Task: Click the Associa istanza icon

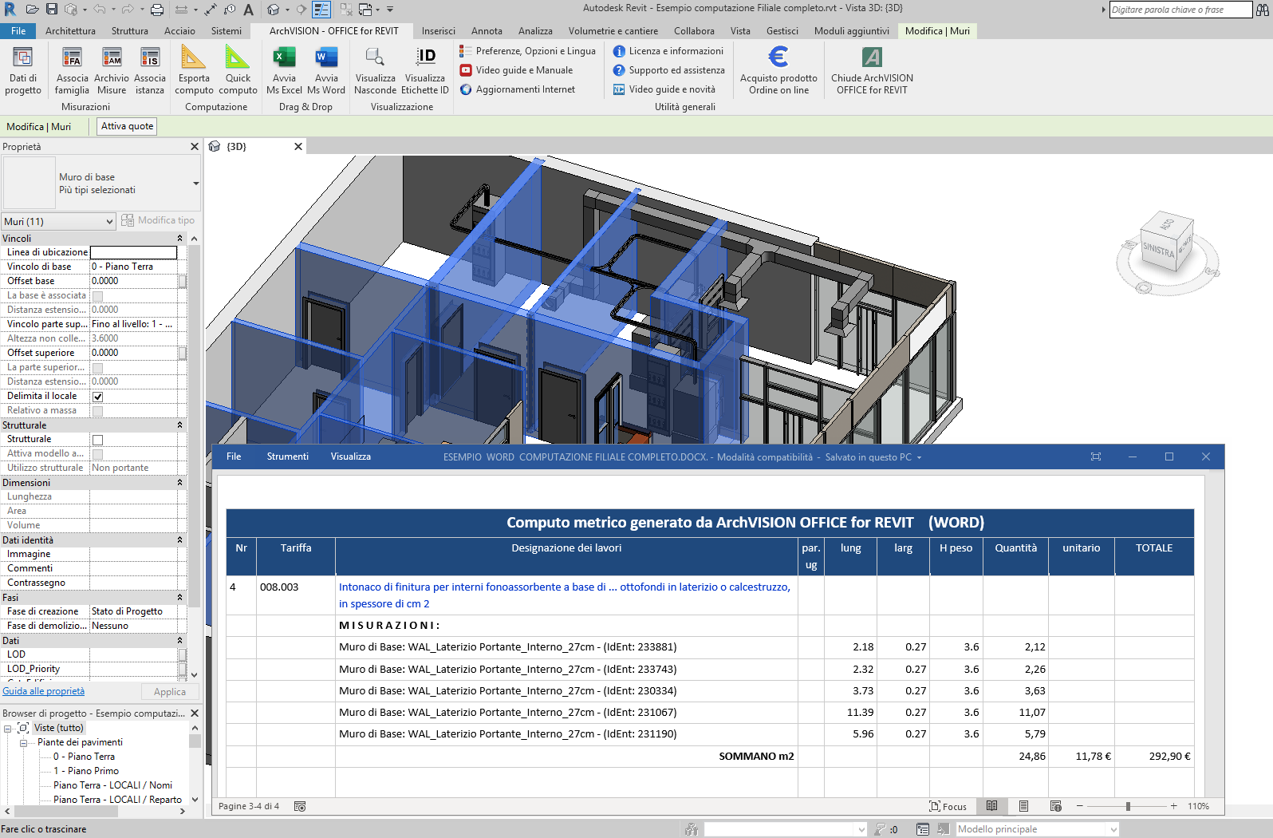Action: tap(150, 70)
